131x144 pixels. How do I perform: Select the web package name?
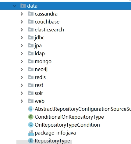40,101
